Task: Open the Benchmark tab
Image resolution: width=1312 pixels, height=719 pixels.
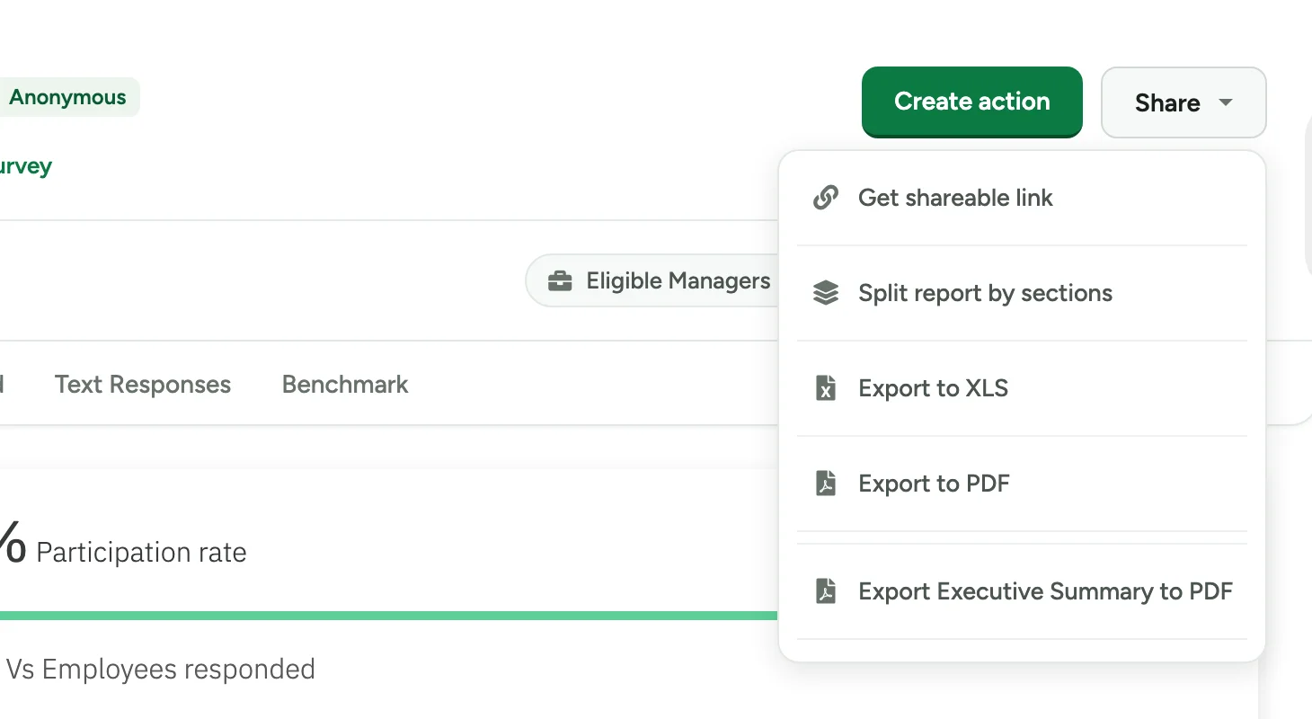Action: pos(345,385)
